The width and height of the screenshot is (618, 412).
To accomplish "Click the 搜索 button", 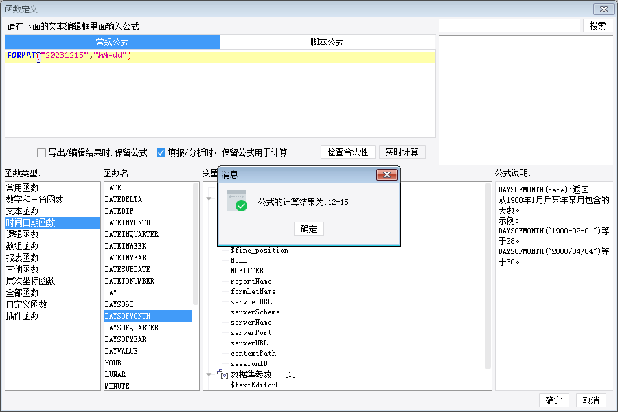I will (597, 25).
